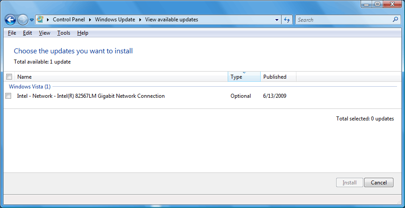Open the Tools menu
The image size is (405, 208).
pyautogui.click(x=64, y=33)
